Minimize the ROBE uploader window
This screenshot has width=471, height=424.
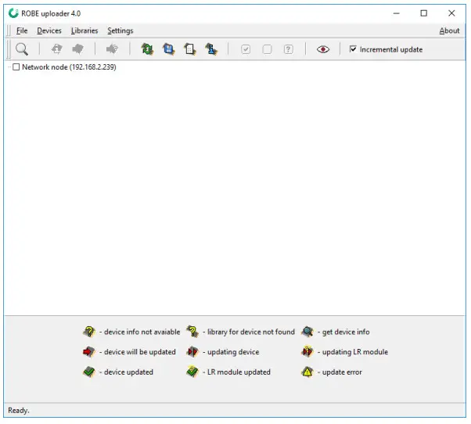pos(397,13)
